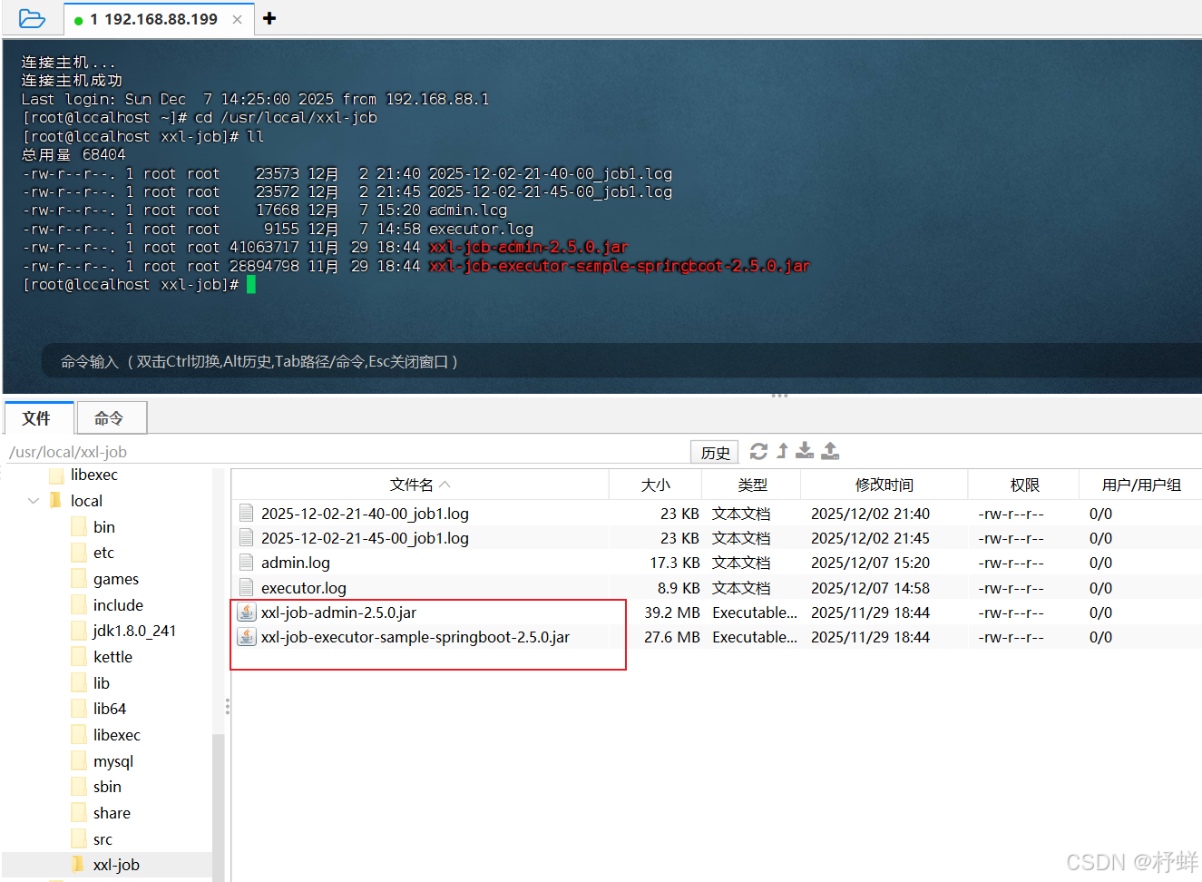Sort by 修改时间 column header

(884, 485)
